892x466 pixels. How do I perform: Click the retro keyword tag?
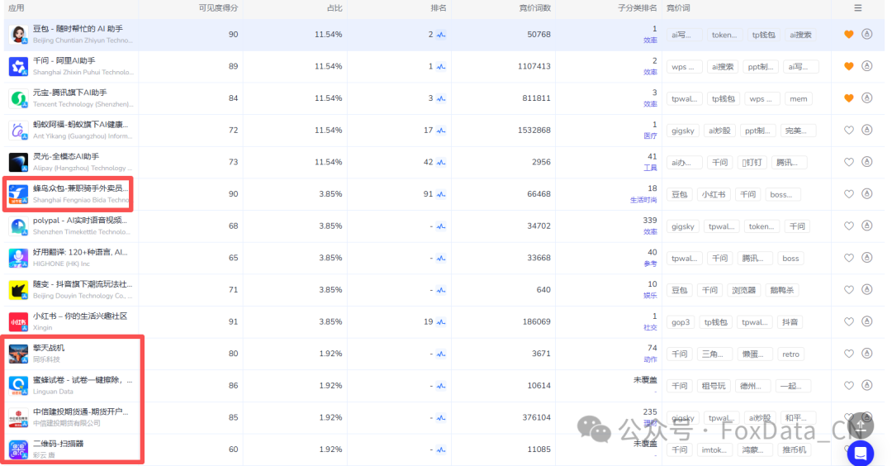[x=790, y=354]
